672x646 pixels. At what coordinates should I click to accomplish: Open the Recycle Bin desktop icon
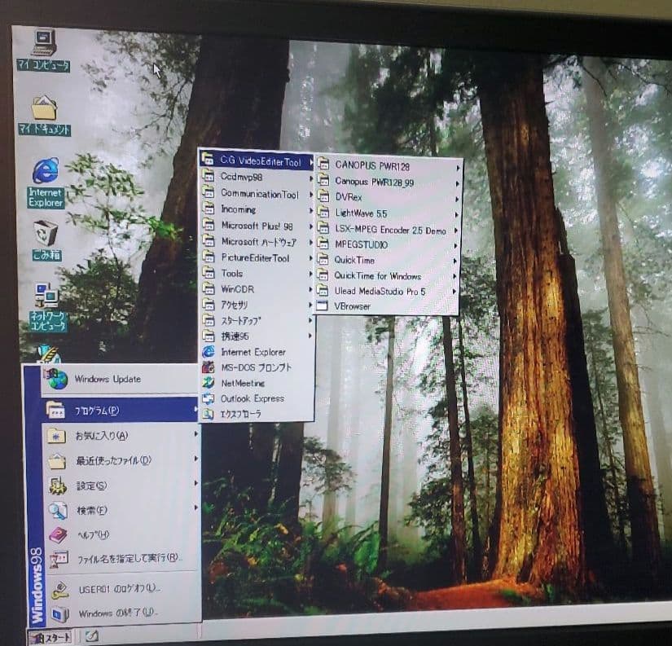(x=46, y=235)
